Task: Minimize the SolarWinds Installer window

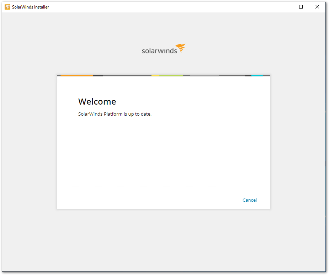Action: tap(285, 7)
